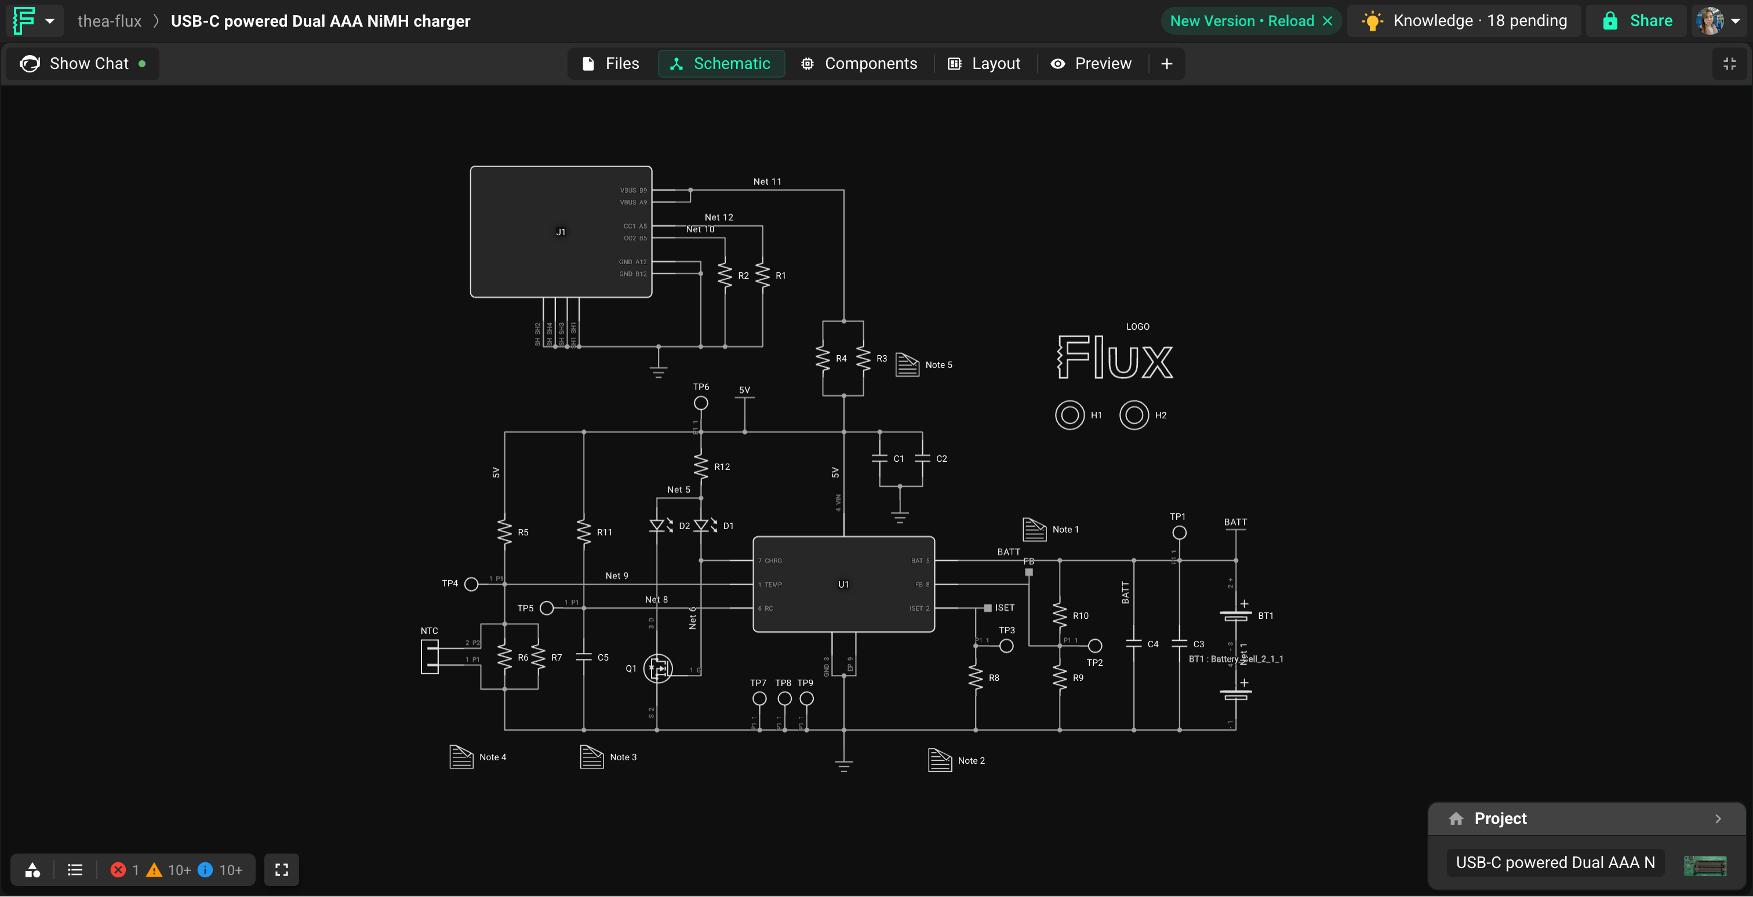Open Note 5 document icon
Viewport: 1753px width, 897px height.
[907, 364]
